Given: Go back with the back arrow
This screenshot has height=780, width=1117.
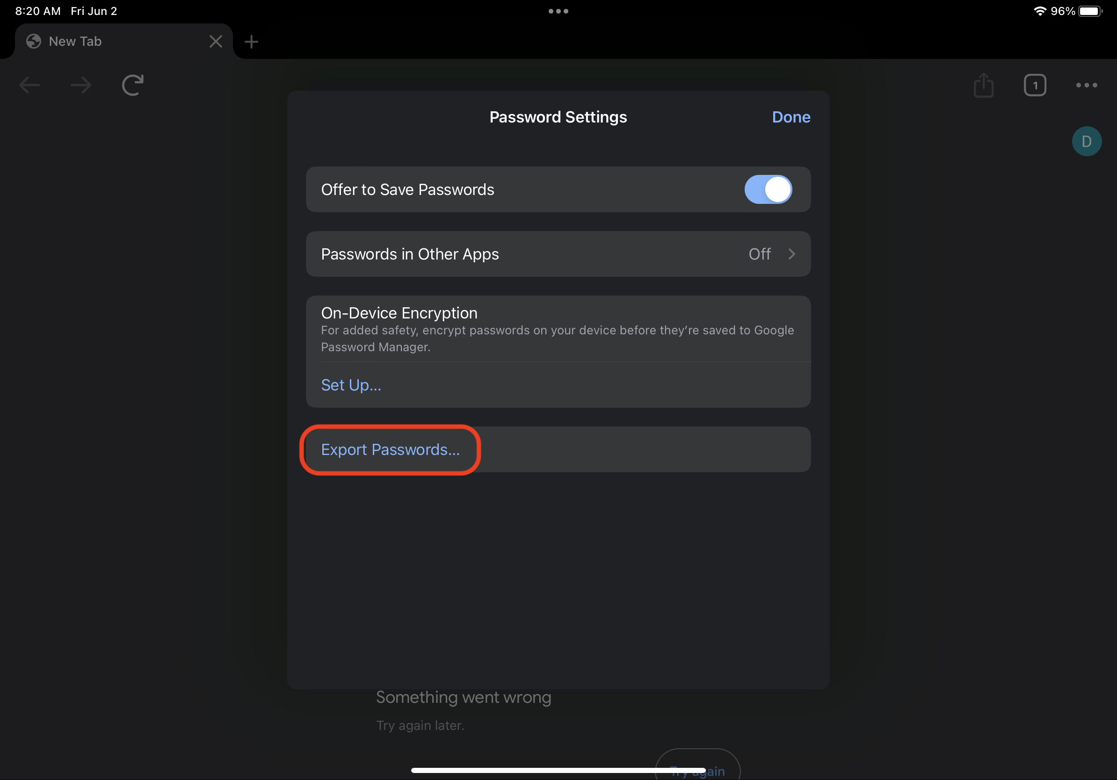Looking at the screenshot, I should 29,85.
